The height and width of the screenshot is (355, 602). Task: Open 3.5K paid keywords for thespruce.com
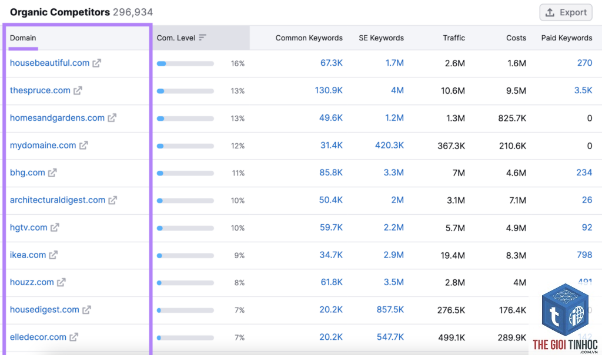coord(583,90)
